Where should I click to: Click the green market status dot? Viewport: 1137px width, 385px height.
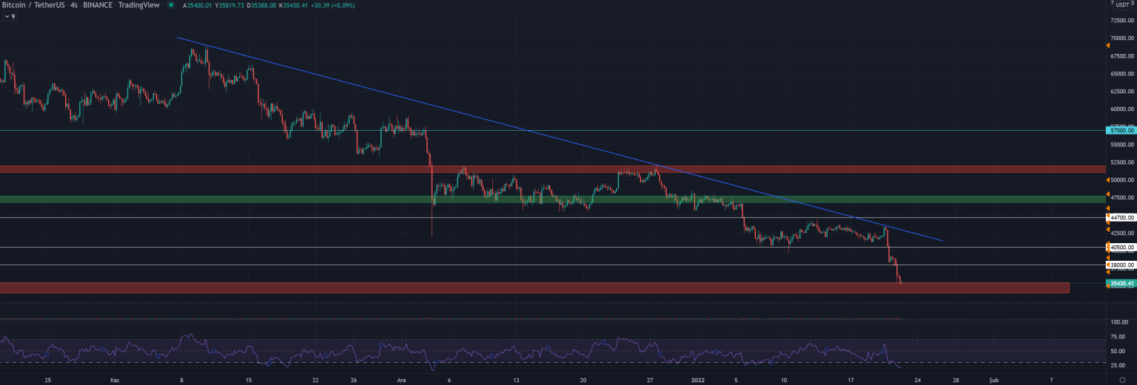[172, 6]
